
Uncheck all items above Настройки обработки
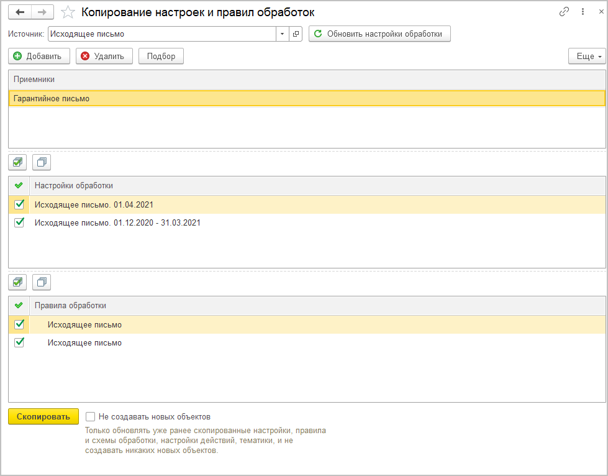(42, 163)
